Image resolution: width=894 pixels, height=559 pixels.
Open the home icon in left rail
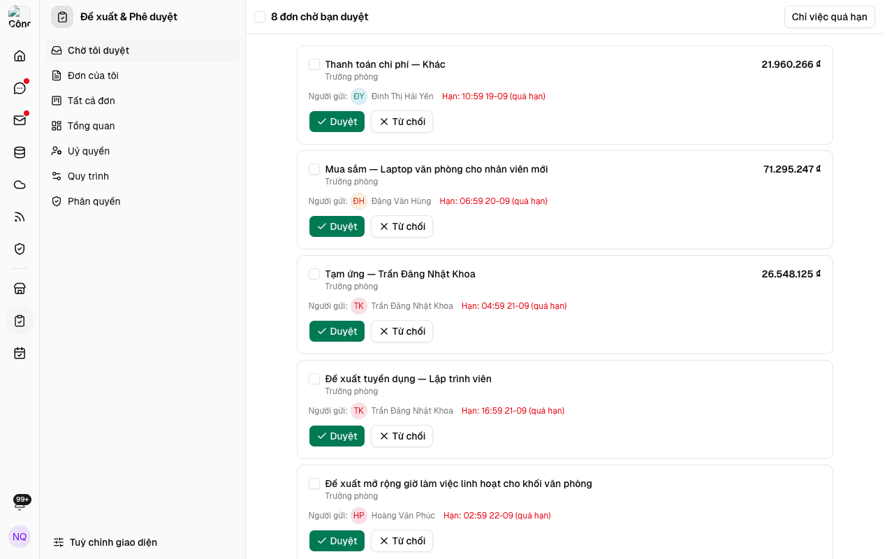tap(20, 56)
